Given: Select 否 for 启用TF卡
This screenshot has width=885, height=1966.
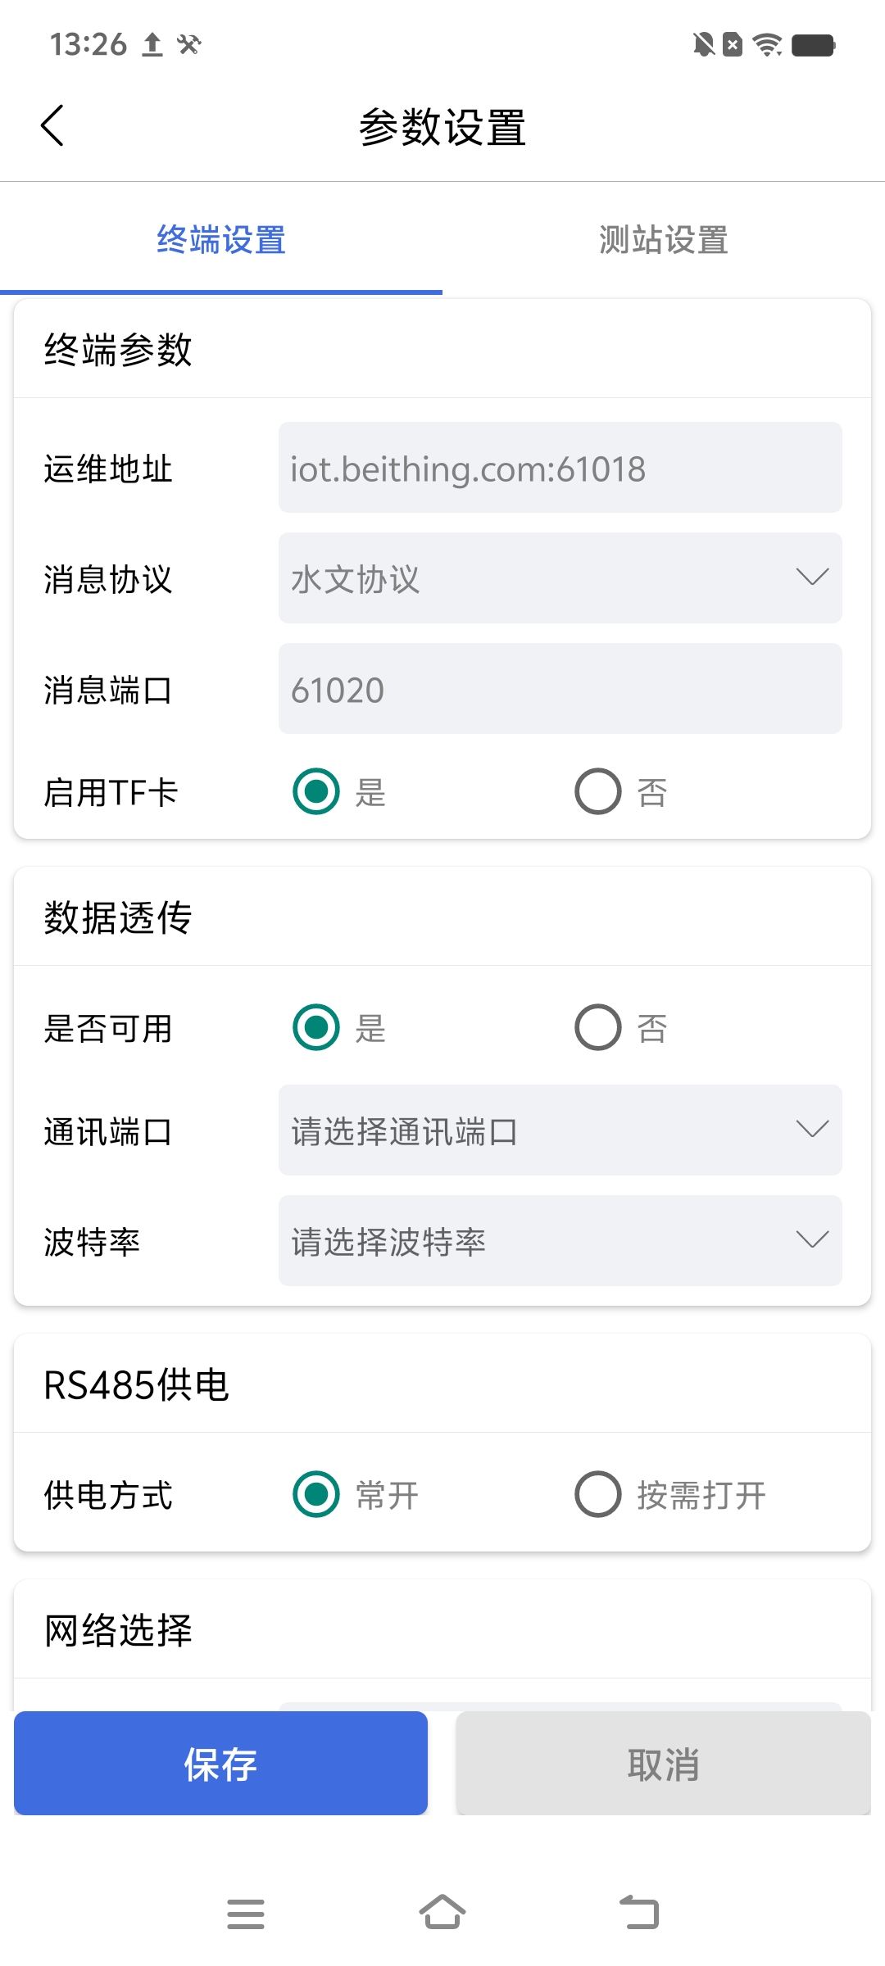Looking at the screenshot, I should [x=598, y=791].
